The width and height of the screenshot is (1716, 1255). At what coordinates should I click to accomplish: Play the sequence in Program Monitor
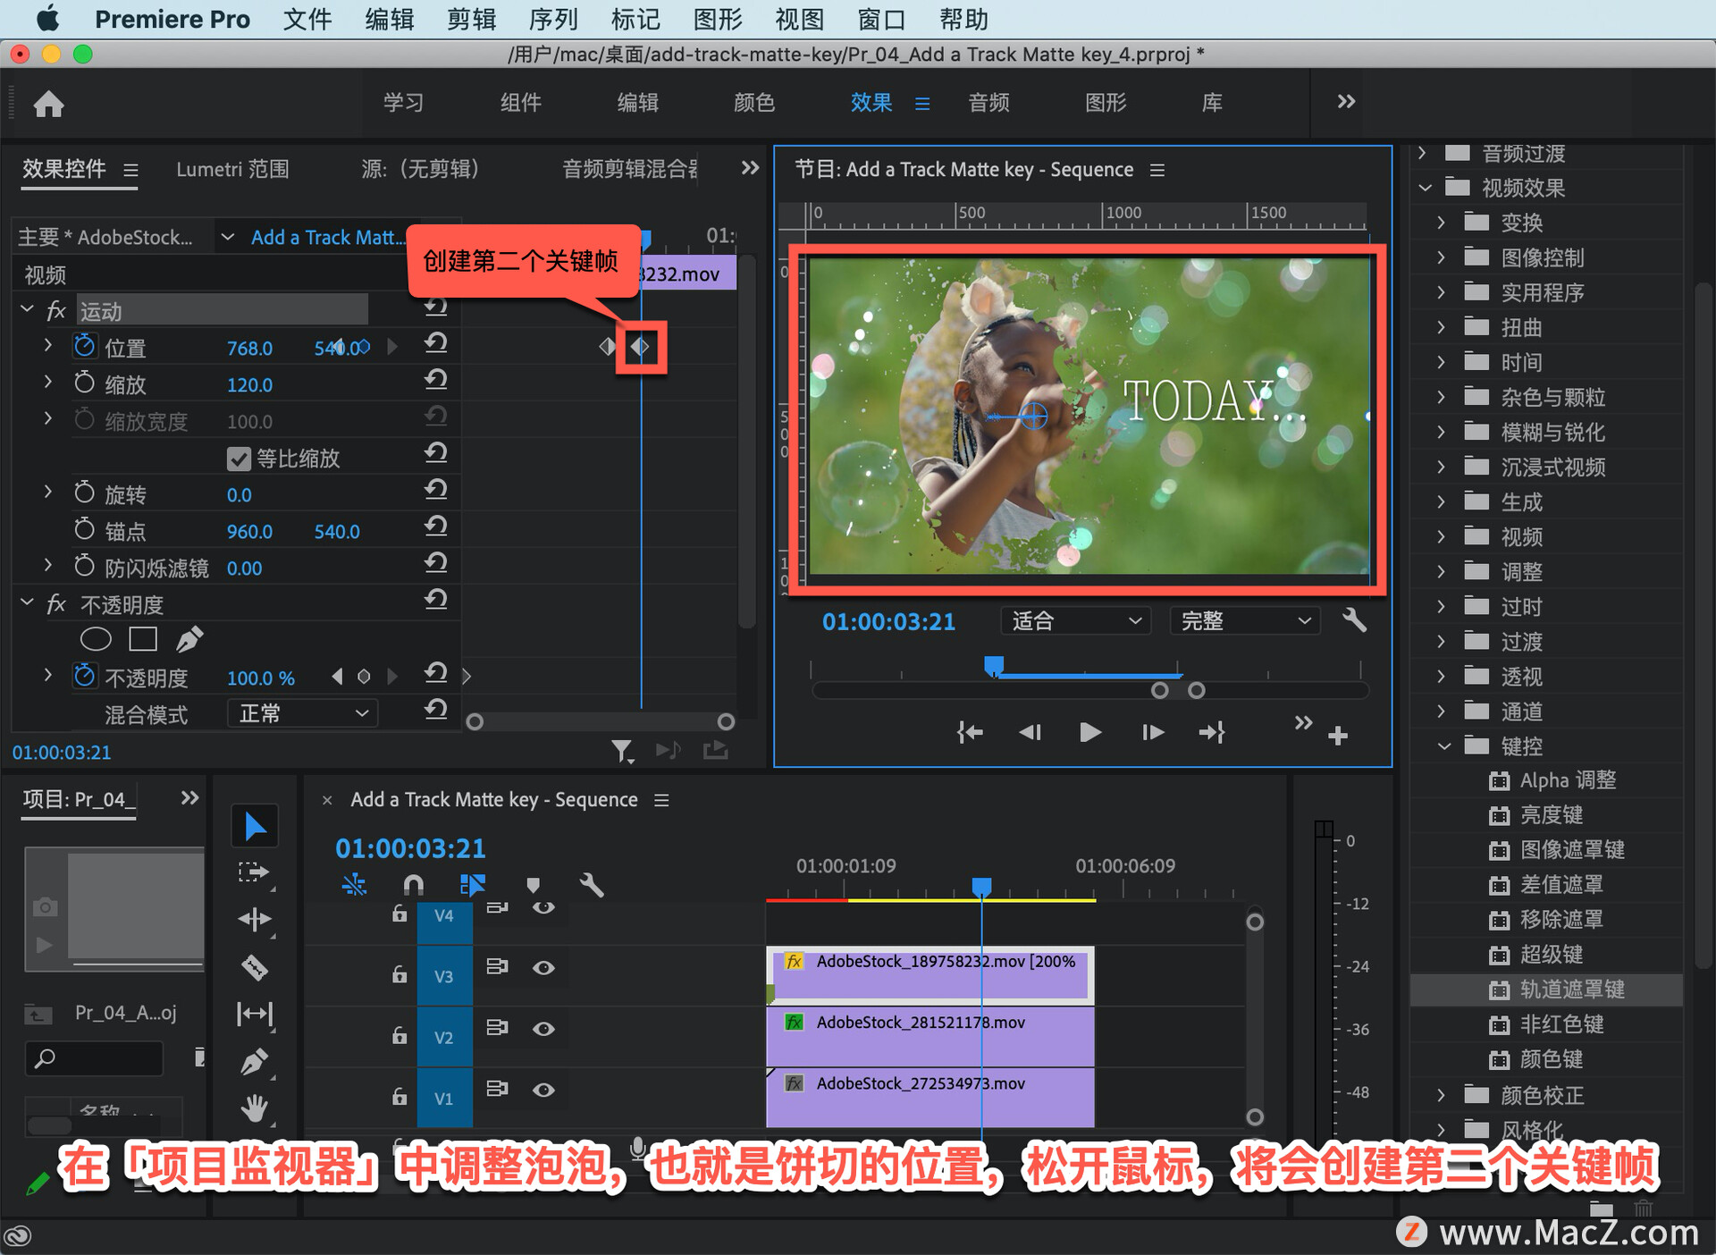(x=1089, y=733)
